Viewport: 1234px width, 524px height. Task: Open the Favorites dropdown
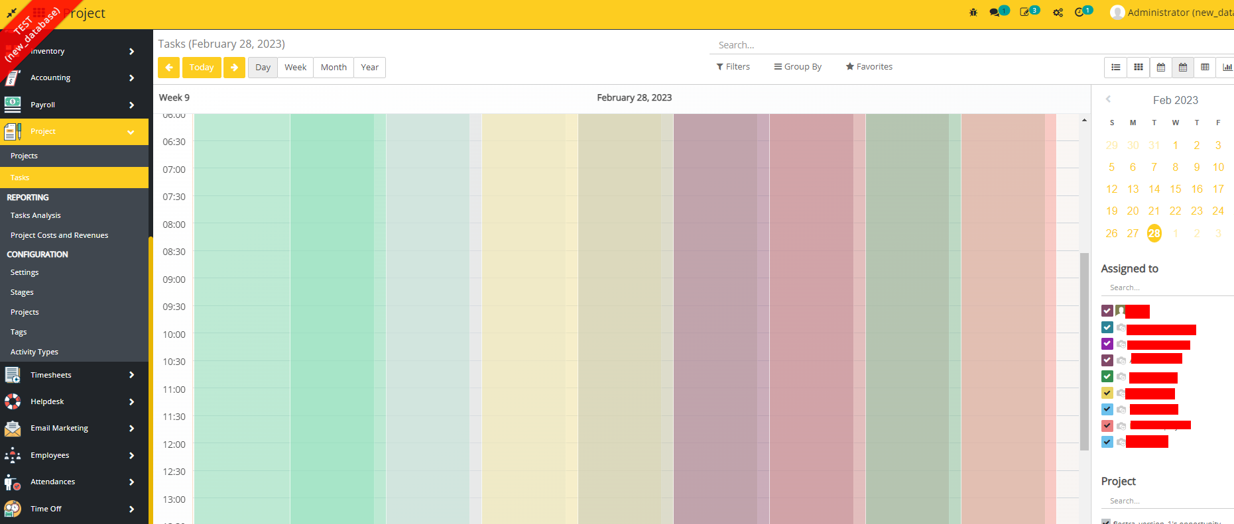pos(869,67)
